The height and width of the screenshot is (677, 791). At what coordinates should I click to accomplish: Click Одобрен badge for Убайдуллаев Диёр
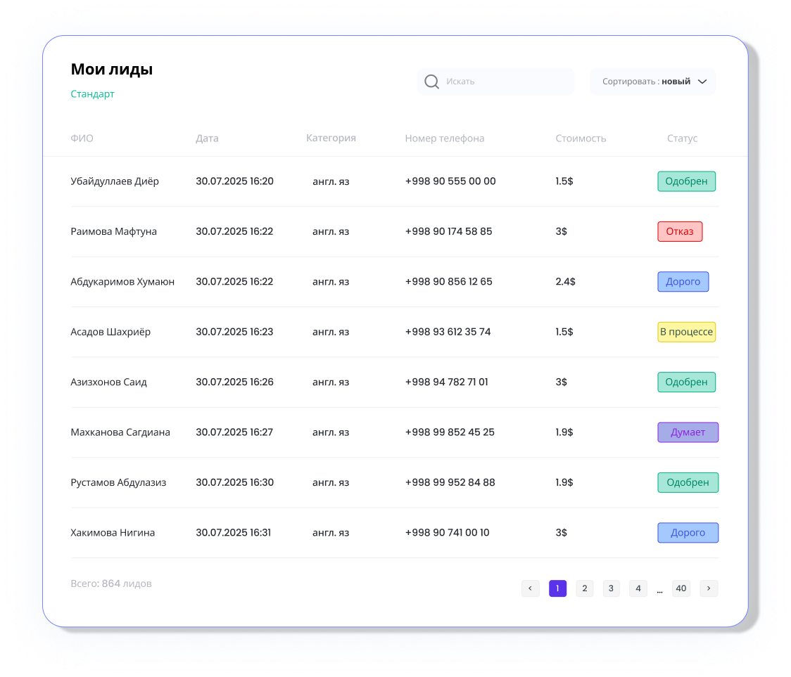686,181
